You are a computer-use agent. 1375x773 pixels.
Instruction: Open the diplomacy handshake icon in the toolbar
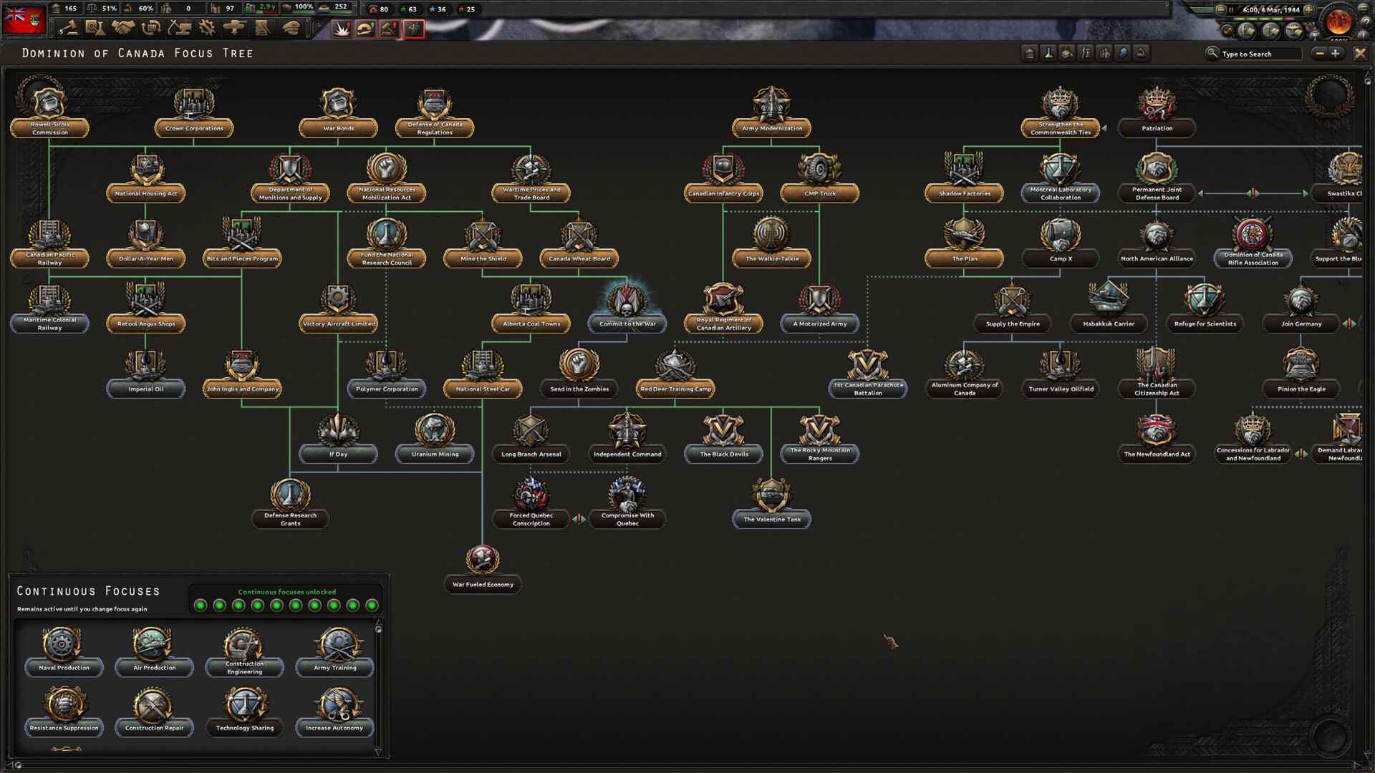click(124, 29)
